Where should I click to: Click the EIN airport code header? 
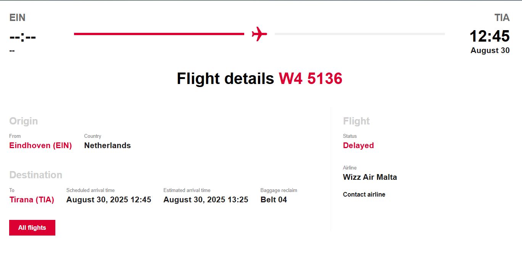click(x=17, y=18)
